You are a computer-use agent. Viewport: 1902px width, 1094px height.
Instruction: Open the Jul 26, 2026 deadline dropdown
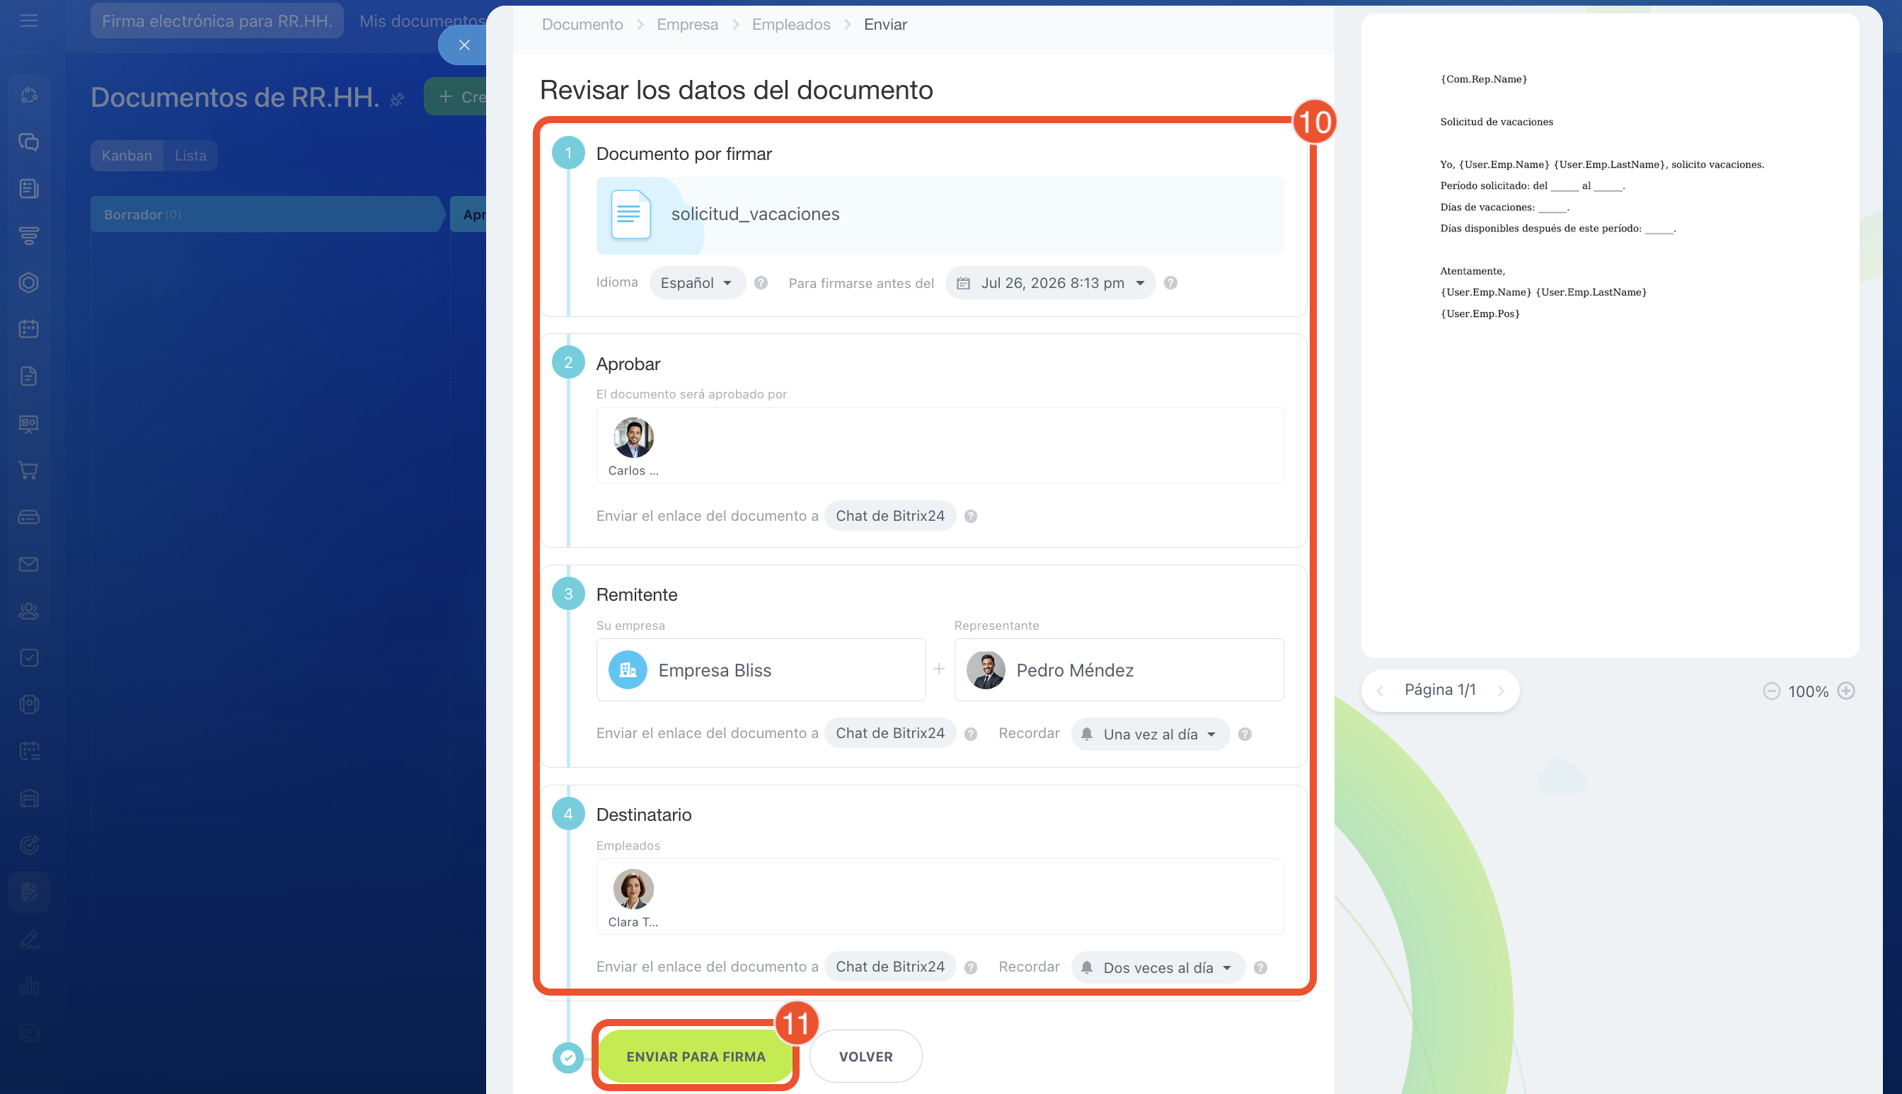1050,283
